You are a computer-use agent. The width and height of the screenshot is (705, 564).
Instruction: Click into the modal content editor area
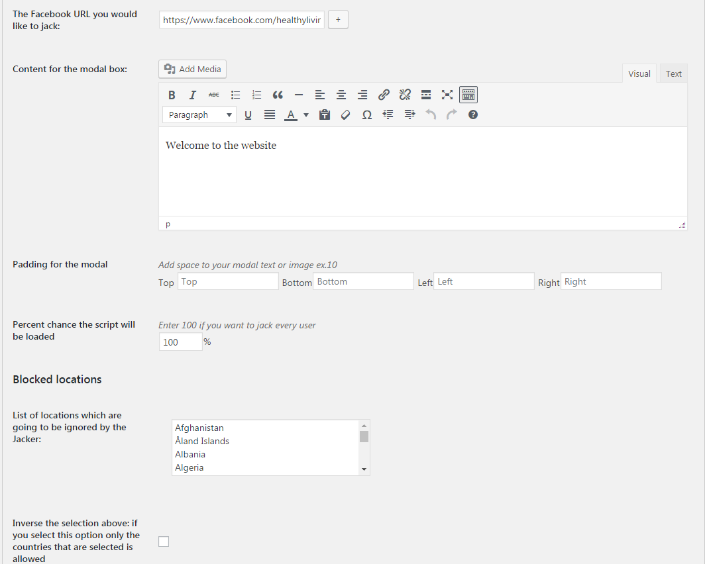[423, 171]
